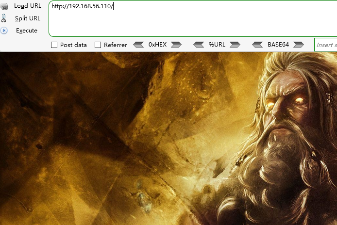Open the %URL menu label

click(x=217, y=45)
